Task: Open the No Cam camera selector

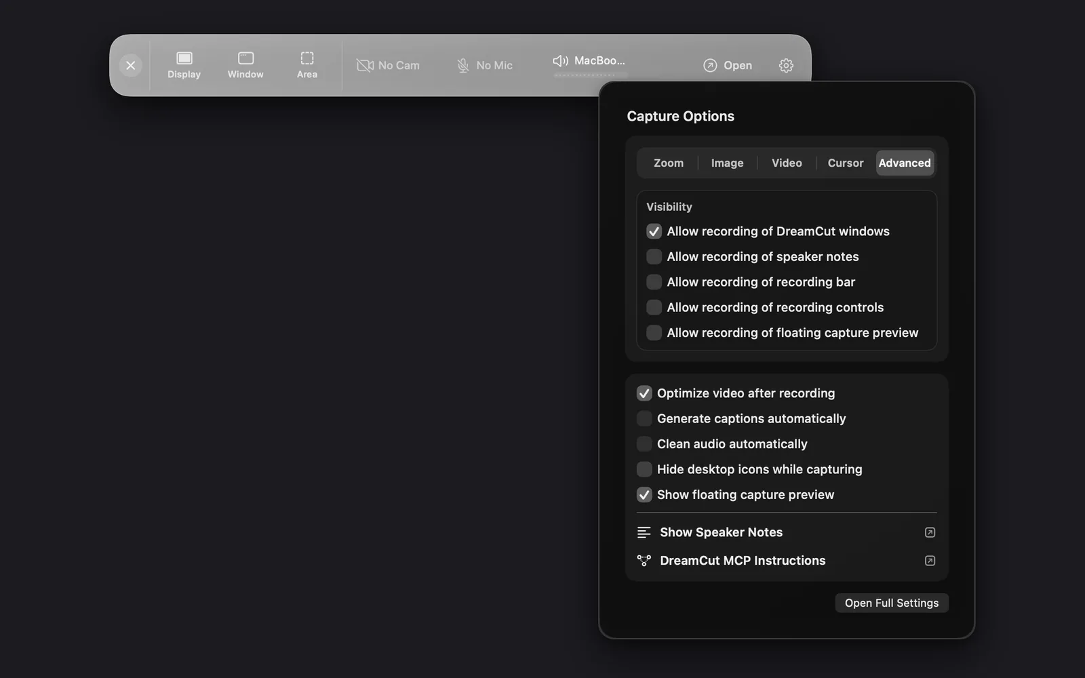Action: click(388, 66)
